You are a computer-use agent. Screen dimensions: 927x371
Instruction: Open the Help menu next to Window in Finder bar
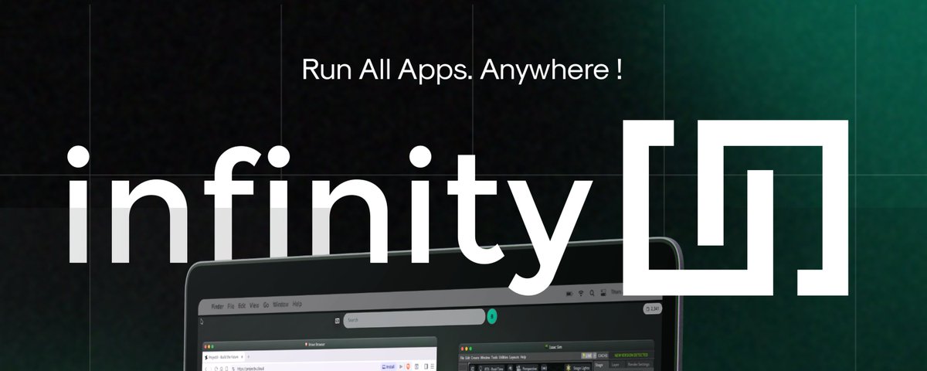click(x=297, y=304)
